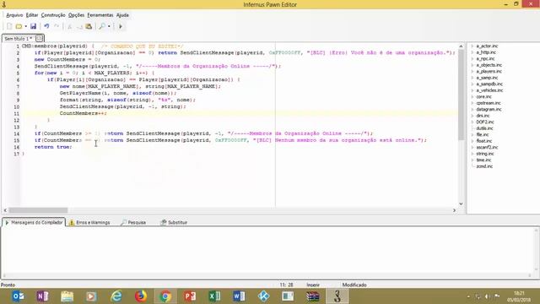540x304 pixels.
Task: Select zcmd.inc in the include list
Action: pyautogui.click(x=484, y=166)
